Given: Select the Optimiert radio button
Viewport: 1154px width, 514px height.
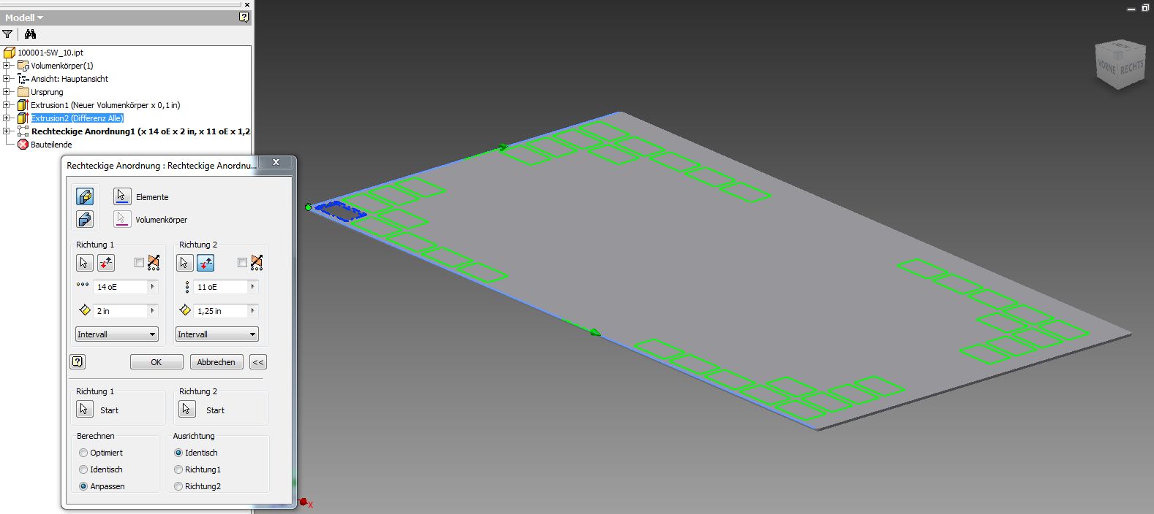Looking at the screenshot, I should [x=83, y=453].
